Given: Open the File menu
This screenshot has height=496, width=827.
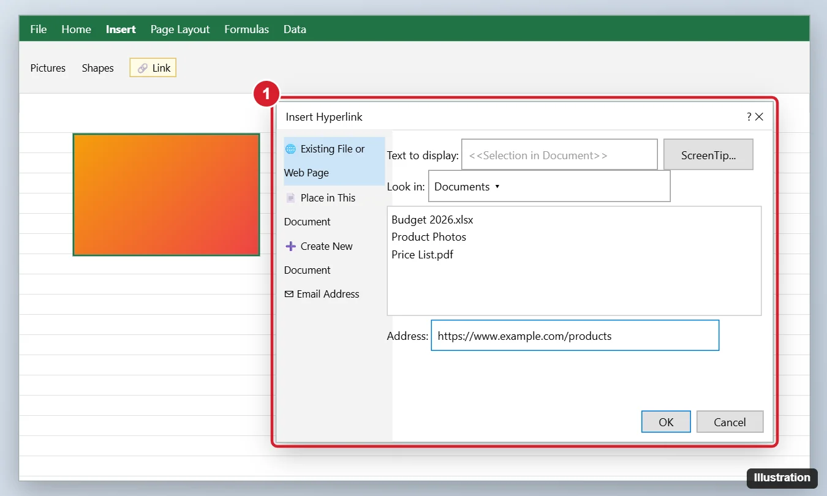Looking at the screenshot, I should tap(39, 29).
